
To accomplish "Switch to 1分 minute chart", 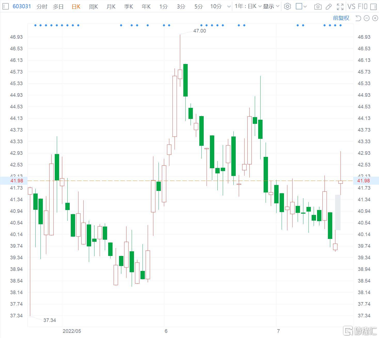I will [x=163, y=6].
